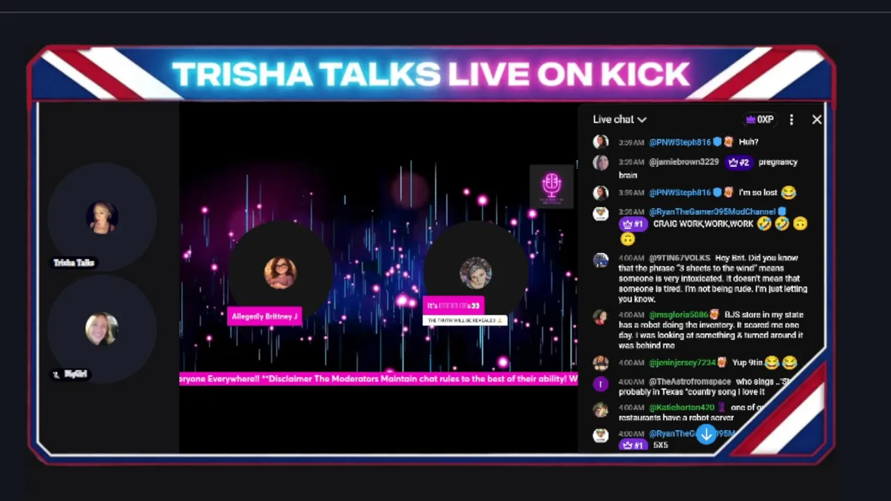Open 9TIN67VOLKS's chat avatar
Viewport: 891px width, 501px height.
[x=601, y=260]
